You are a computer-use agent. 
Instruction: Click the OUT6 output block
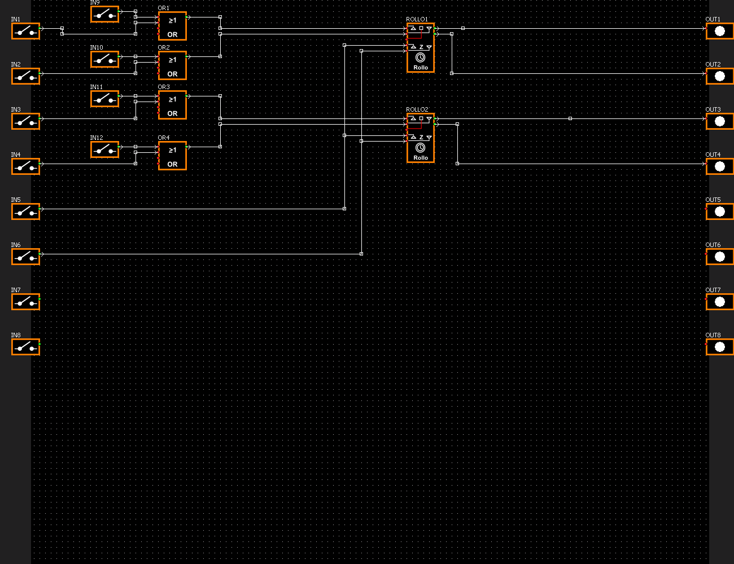pyautogui.click(x=719, y=257)
